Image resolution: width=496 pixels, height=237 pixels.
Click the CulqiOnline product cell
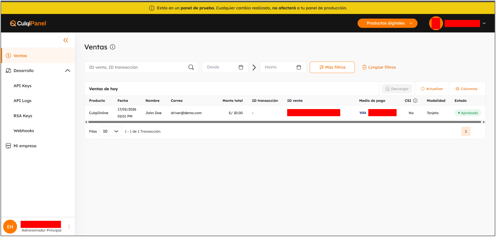tap(99, 113)
